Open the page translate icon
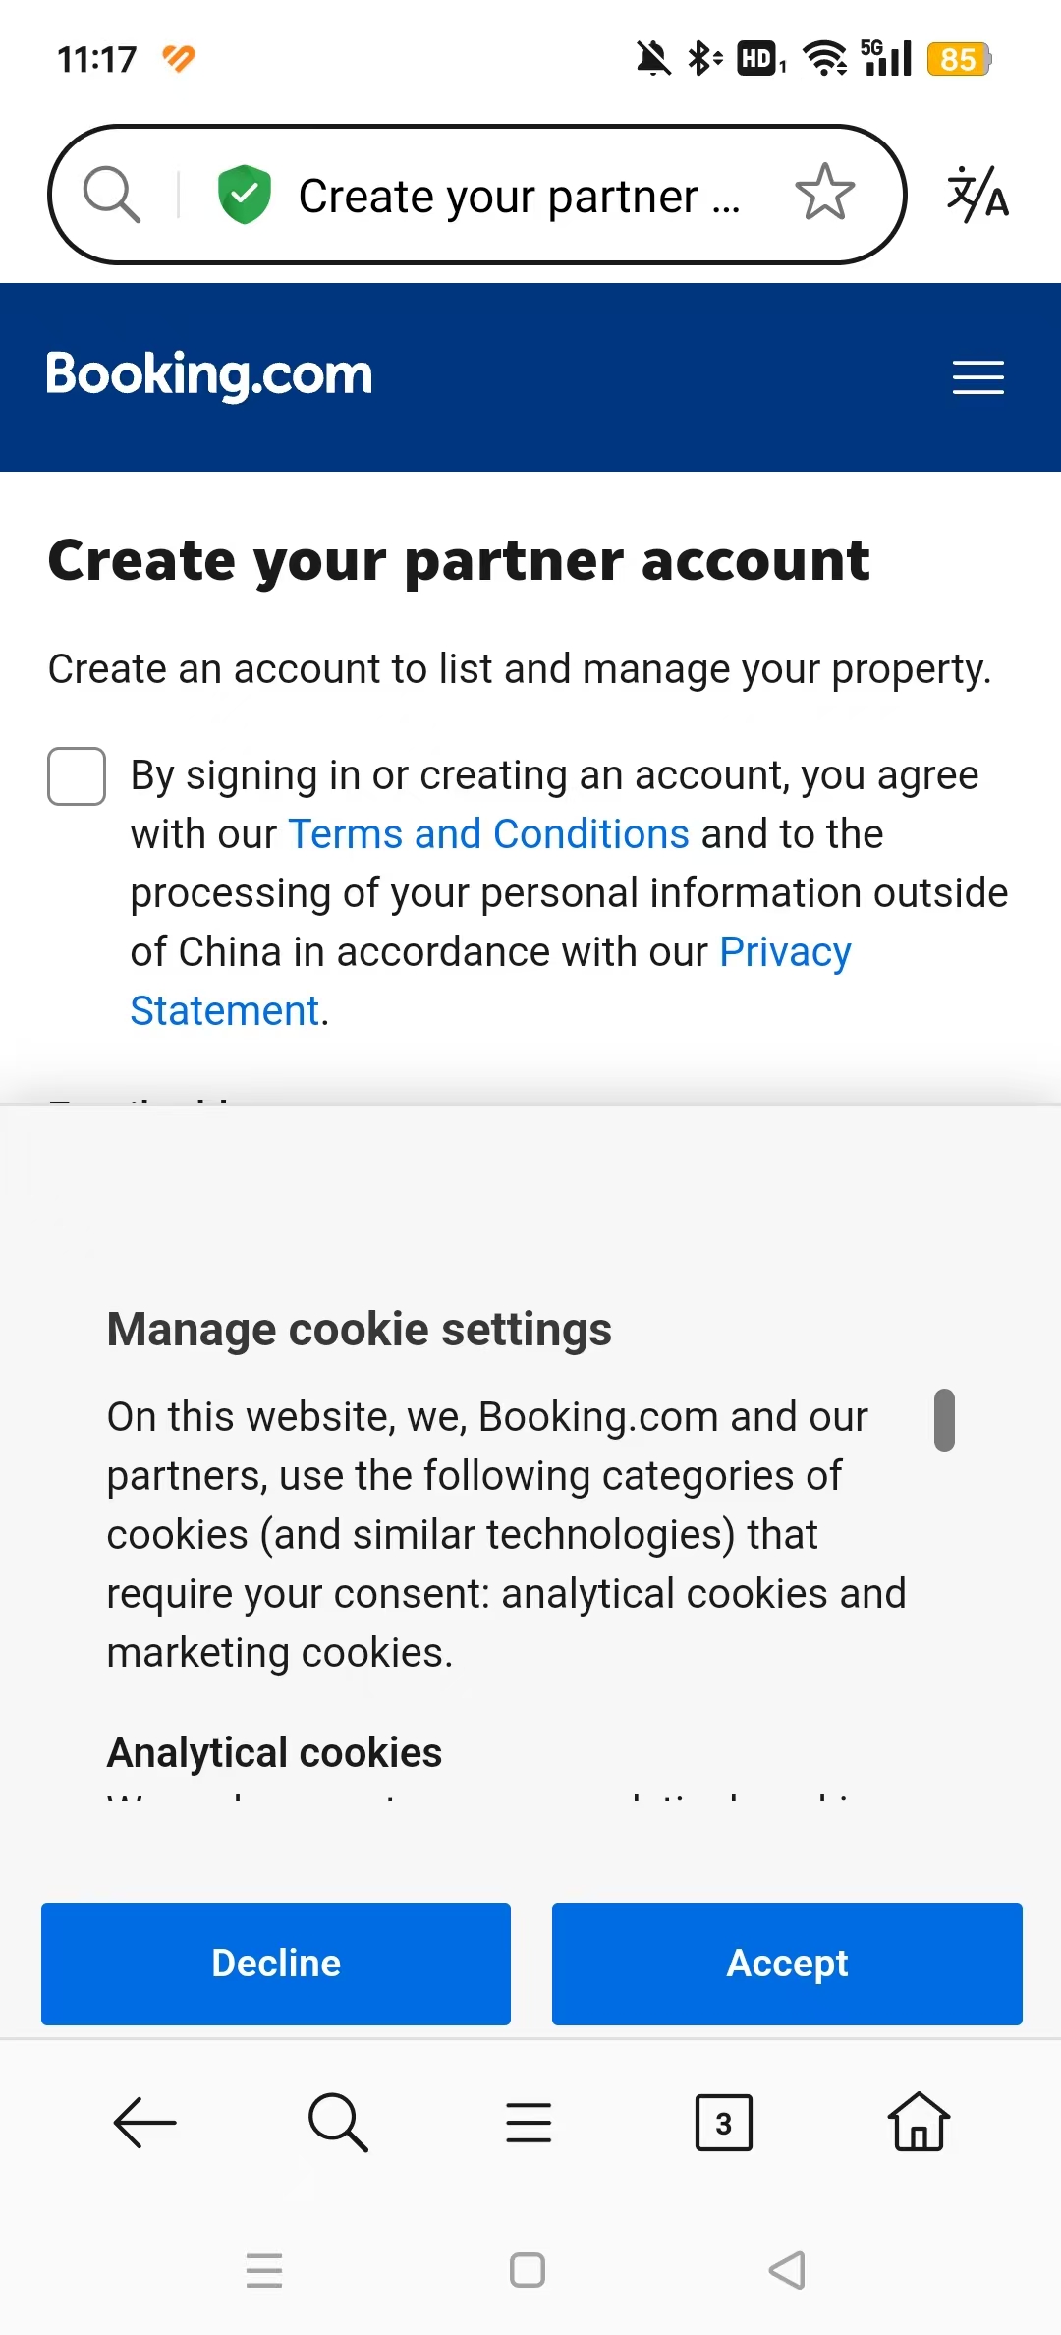Screen dimensions: 1061x2335 pyautogui.click(x=977, y=194)
